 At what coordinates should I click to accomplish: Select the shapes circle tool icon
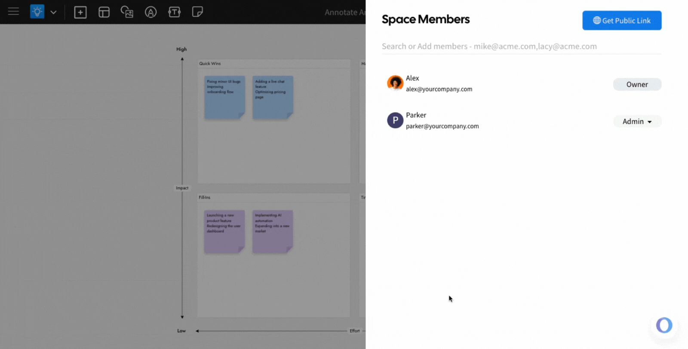(150, 12)
